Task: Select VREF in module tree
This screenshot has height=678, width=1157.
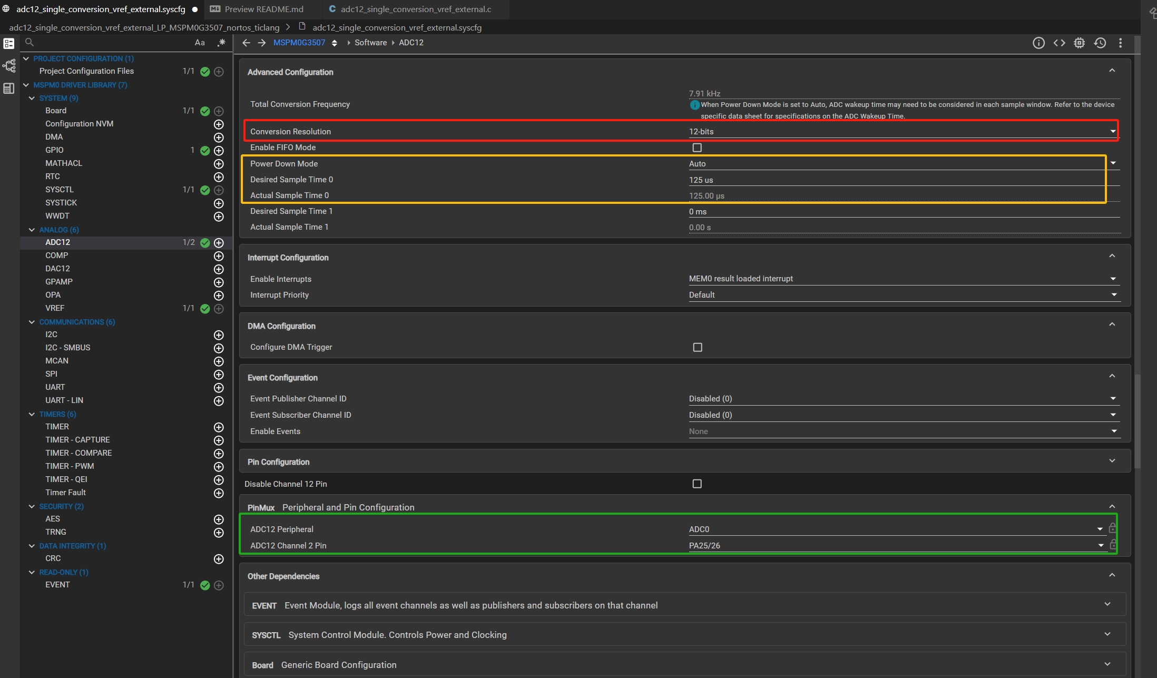Action: point(55,308)
